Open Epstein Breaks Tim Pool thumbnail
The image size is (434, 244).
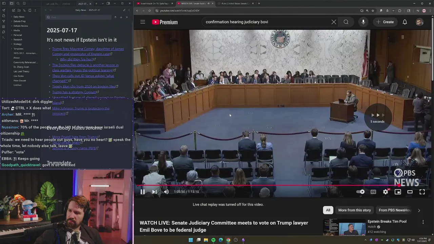[x=344, y=227]
